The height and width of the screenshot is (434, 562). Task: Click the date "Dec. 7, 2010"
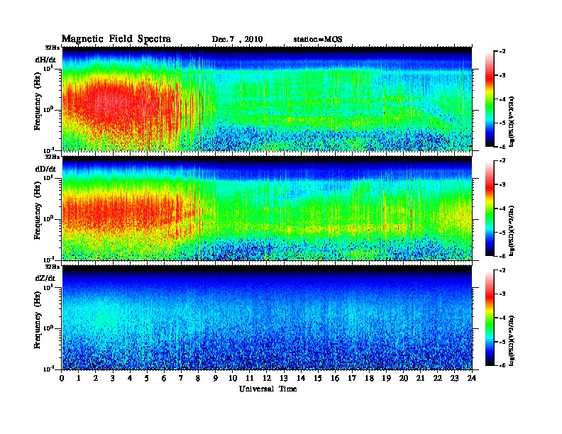237,40
